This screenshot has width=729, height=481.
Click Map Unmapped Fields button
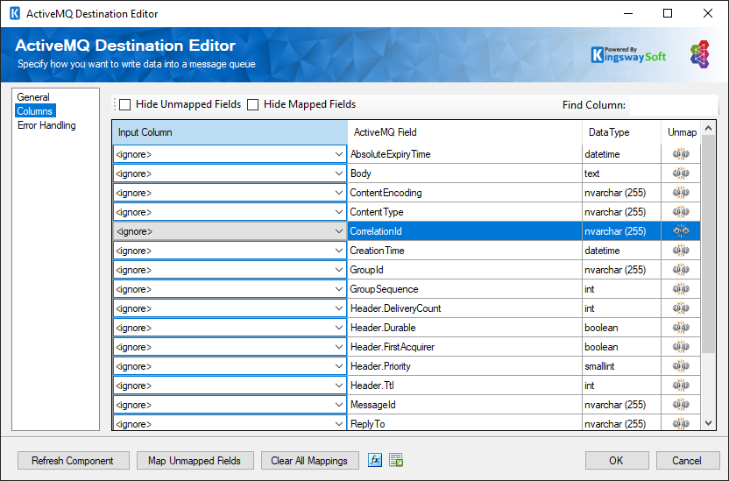point(195,461)
